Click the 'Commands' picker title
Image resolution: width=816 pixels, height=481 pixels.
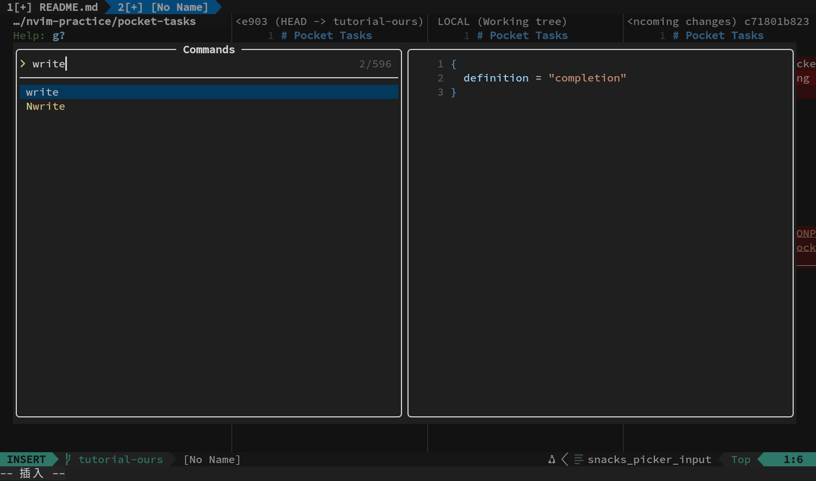209,49
